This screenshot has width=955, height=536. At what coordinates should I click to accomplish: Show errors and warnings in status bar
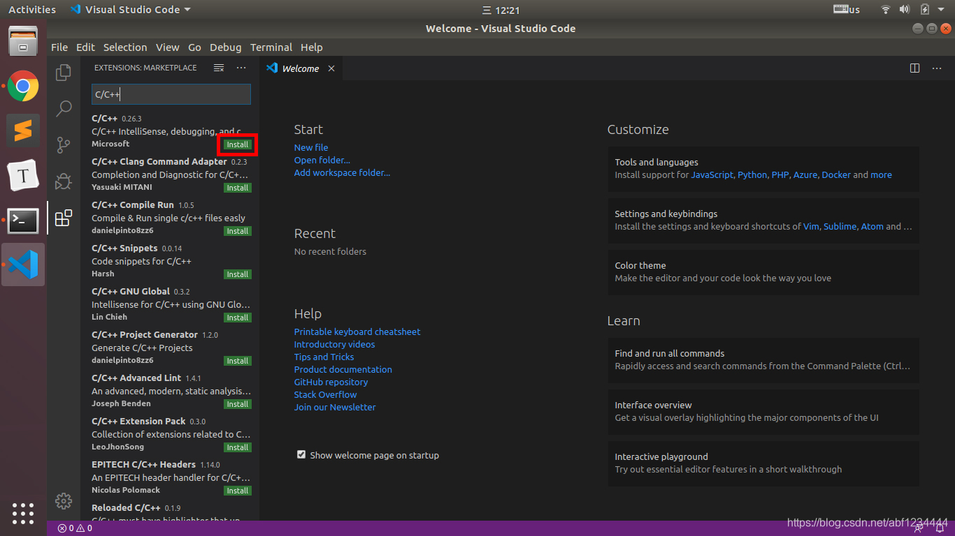(x=75, y=528)
